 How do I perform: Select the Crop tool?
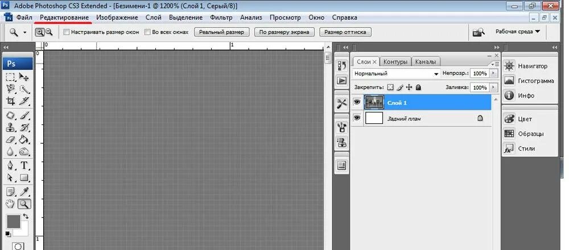(x=10, y=101)
